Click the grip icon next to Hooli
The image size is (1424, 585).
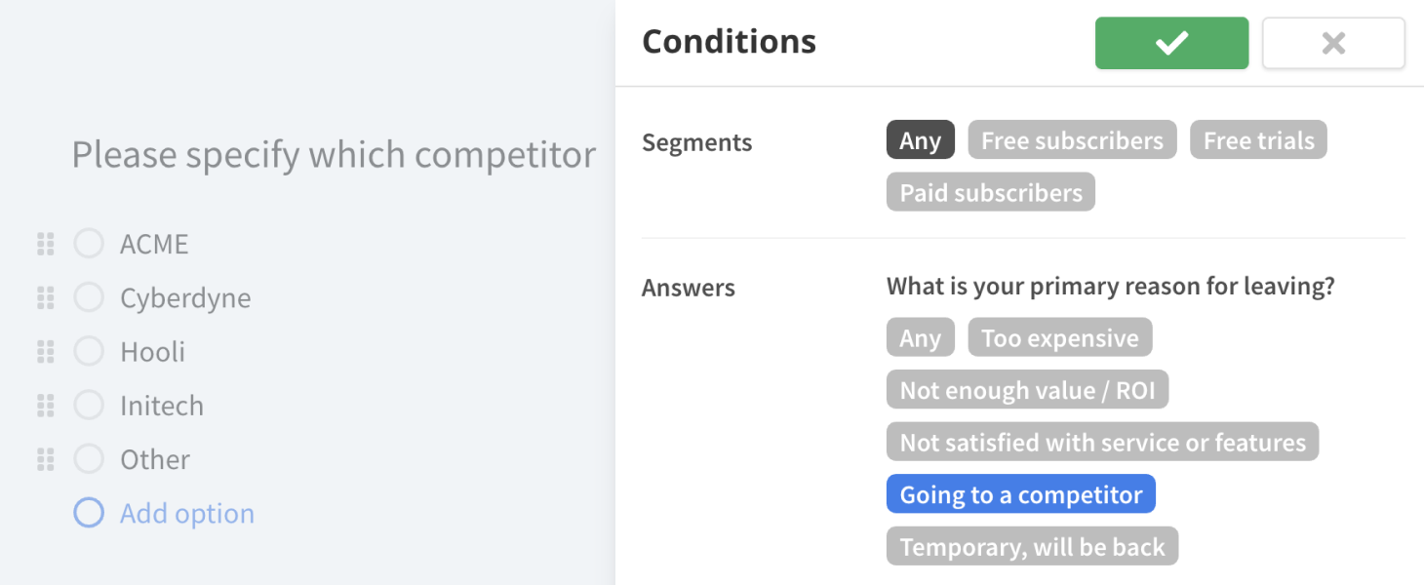[45, 352]
